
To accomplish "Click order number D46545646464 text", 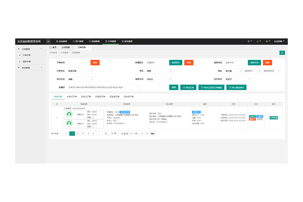I will [78, 109].
